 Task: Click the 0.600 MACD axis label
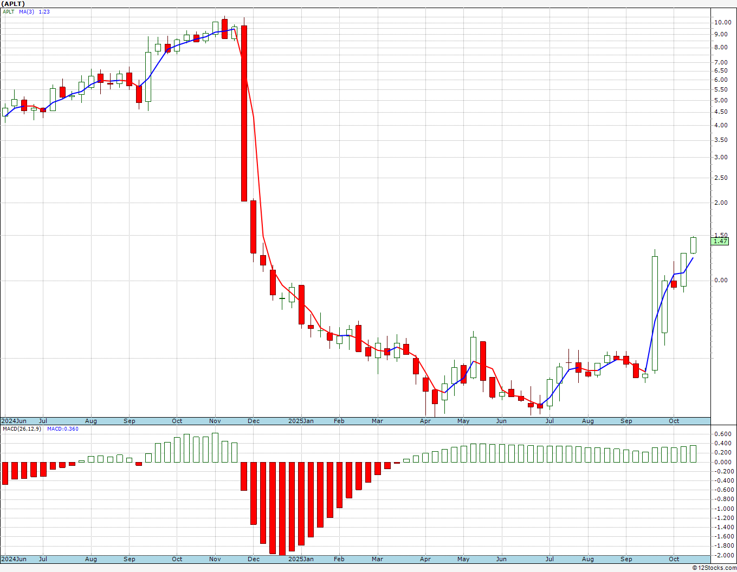click(x=722, y=434)
